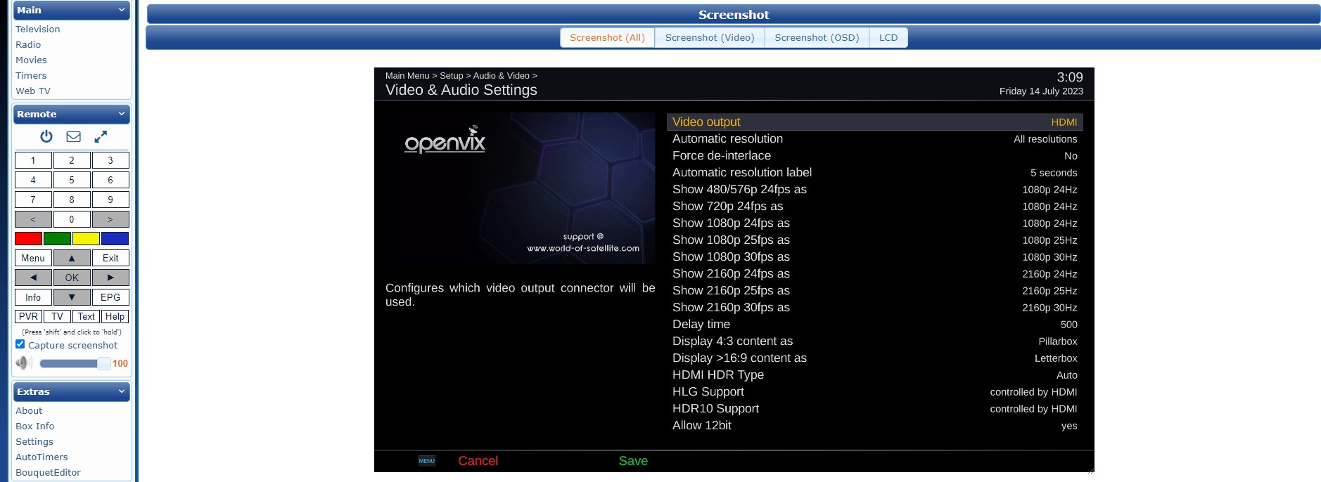1321x482 pixels.
Task: Open the Television link
Action: coord(38,29)
